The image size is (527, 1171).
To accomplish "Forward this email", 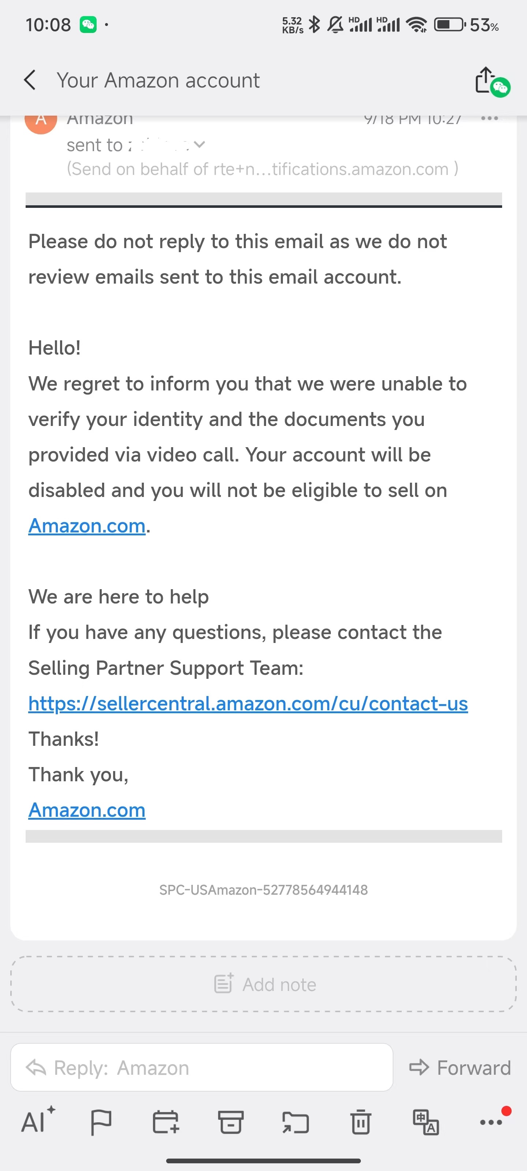I will [460, 1068].
